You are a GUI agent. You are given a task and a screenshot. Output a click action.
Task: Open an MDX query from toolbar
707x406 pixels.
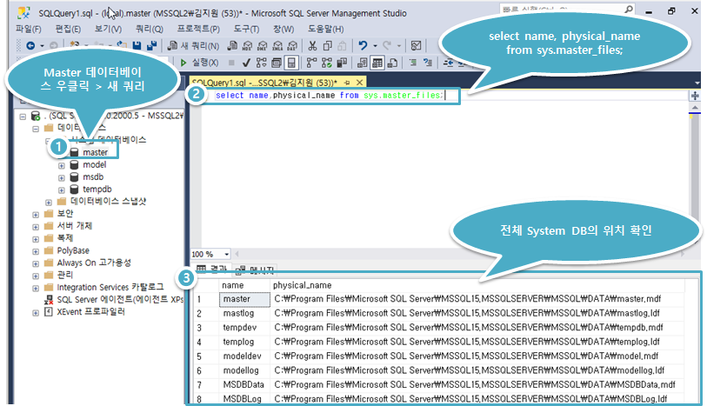(x=247, y=45)
